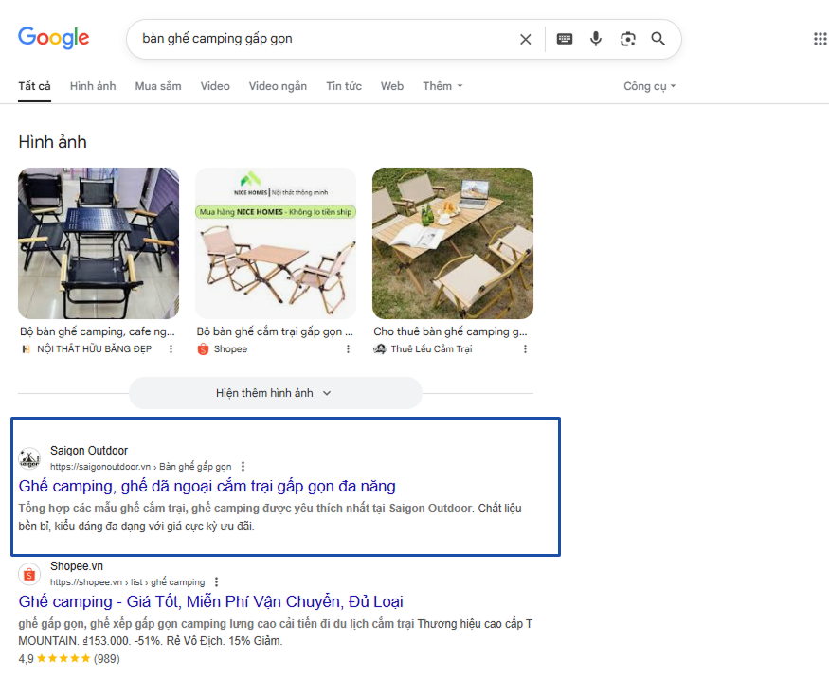Click the Shopee image source icon

click(203, 349)
